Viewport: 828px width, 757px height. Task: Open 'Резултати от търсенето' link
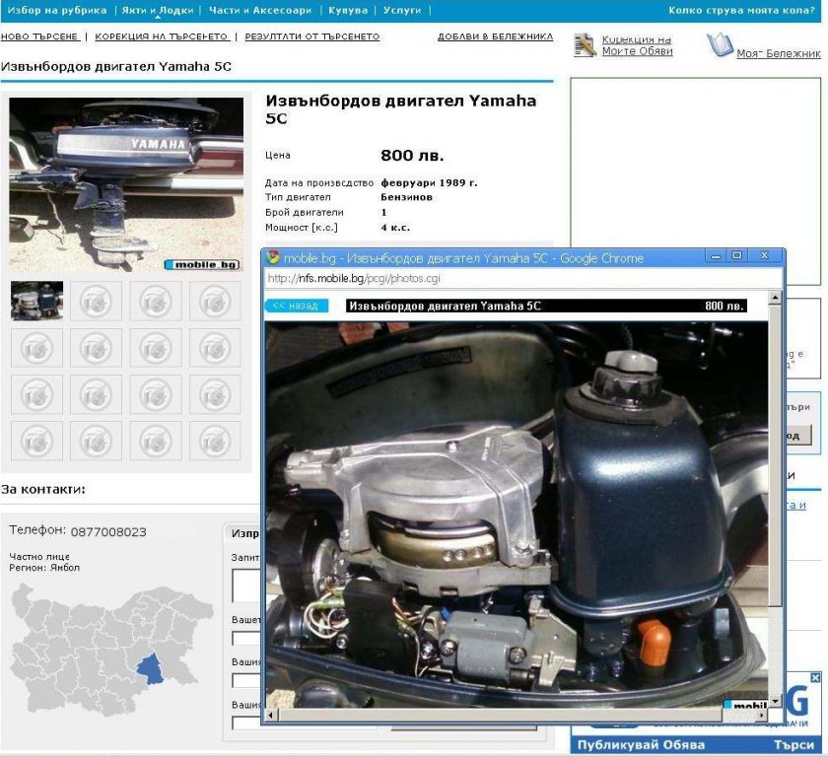pyautogui.click(x=311, y=36)
